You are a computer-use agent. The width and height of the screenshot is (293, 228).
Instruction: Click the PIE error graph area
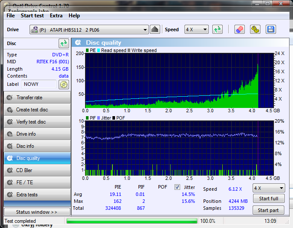click(179, 81)
